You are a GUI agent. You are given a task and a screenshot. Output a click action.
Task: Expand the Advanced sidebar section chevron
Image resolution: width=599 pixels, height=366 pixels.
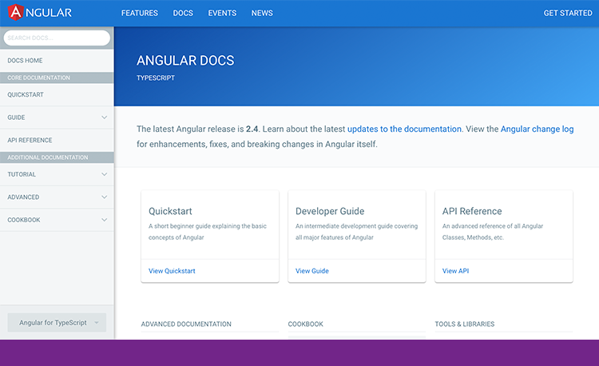point(105,197)
